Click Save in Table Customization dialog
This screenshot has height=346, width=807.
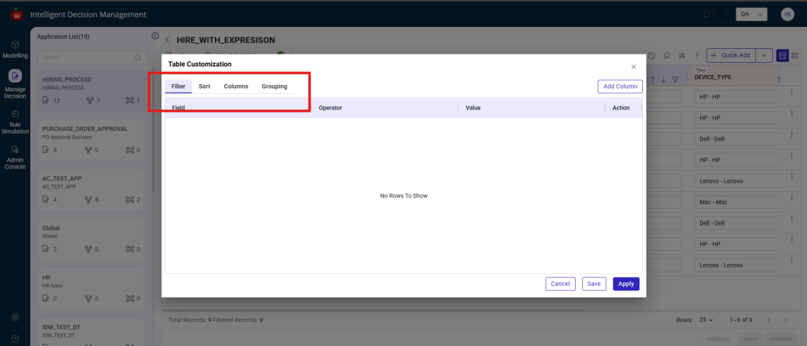(594, 284)
